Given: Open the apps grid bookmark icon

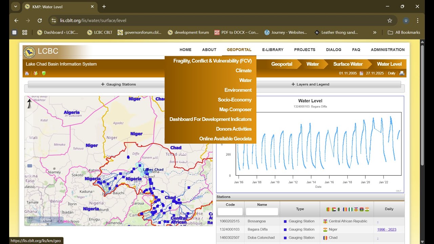Looking at the screenshot, I should (25, 33).
